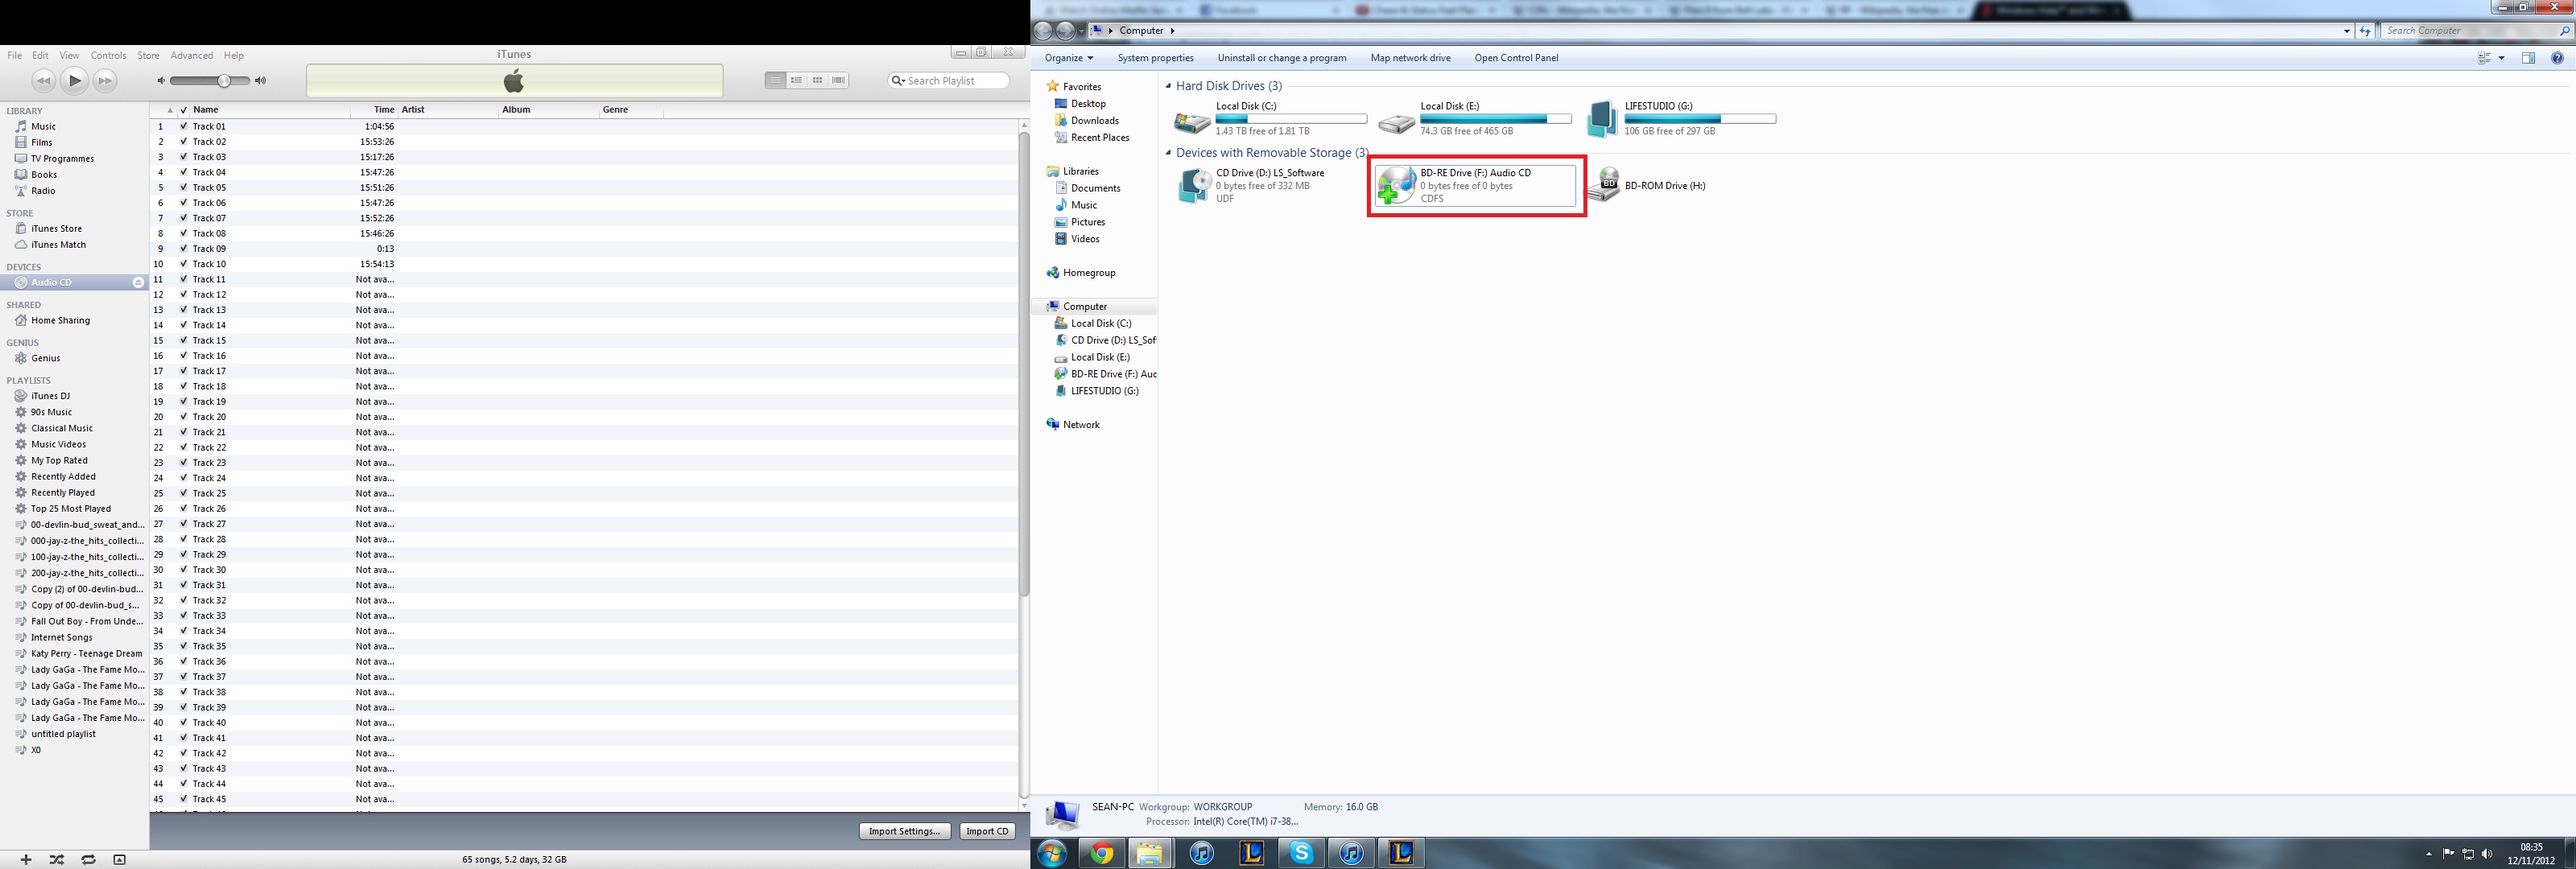Switch iTunes to grid view

(817, 80)
